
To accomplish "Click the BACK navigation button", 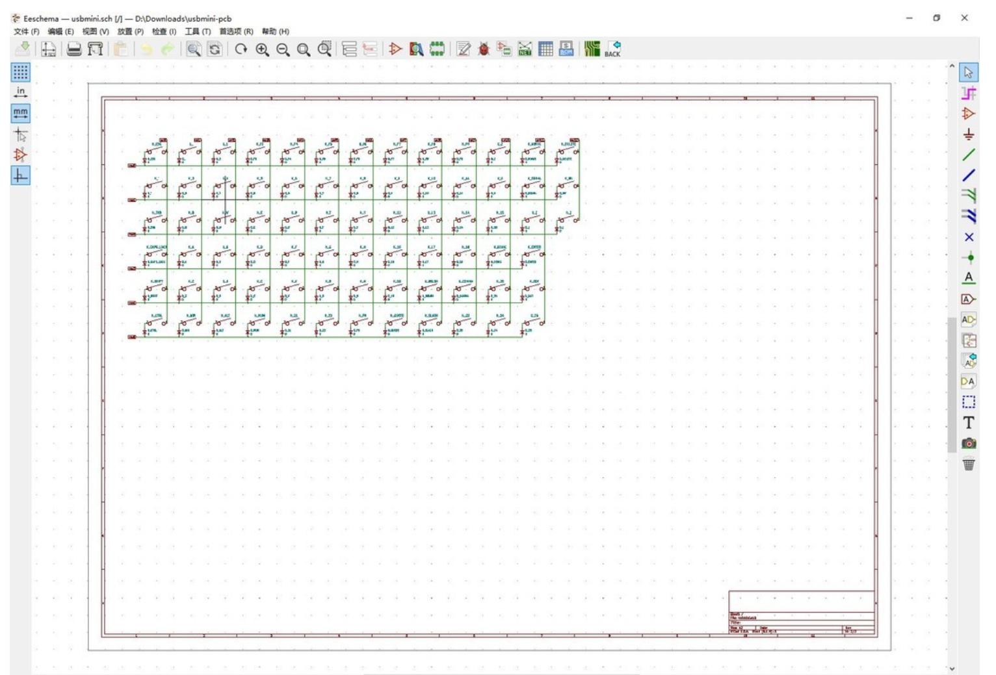I will point(614,49).
